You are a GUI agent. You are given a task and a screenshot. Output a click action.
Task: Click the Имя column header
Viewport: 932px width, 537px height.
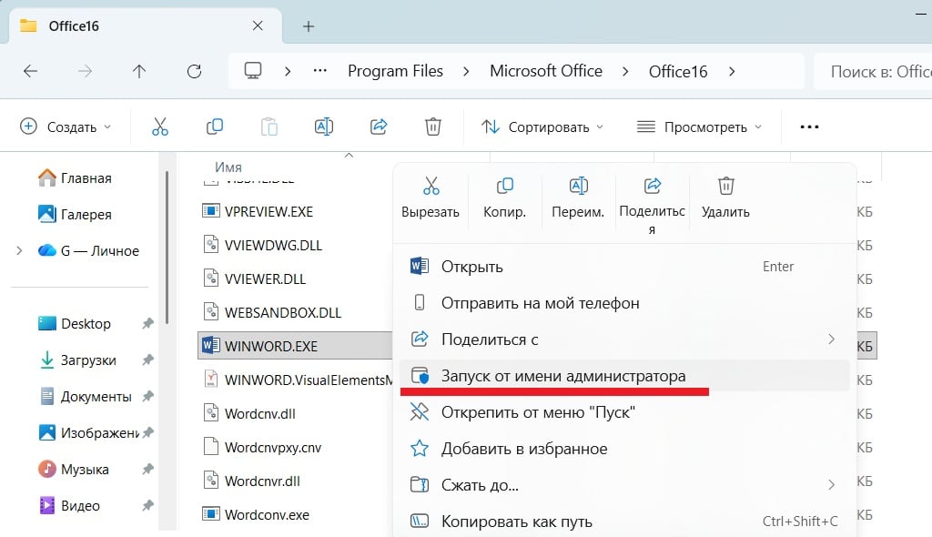click(x=228, y=167)
